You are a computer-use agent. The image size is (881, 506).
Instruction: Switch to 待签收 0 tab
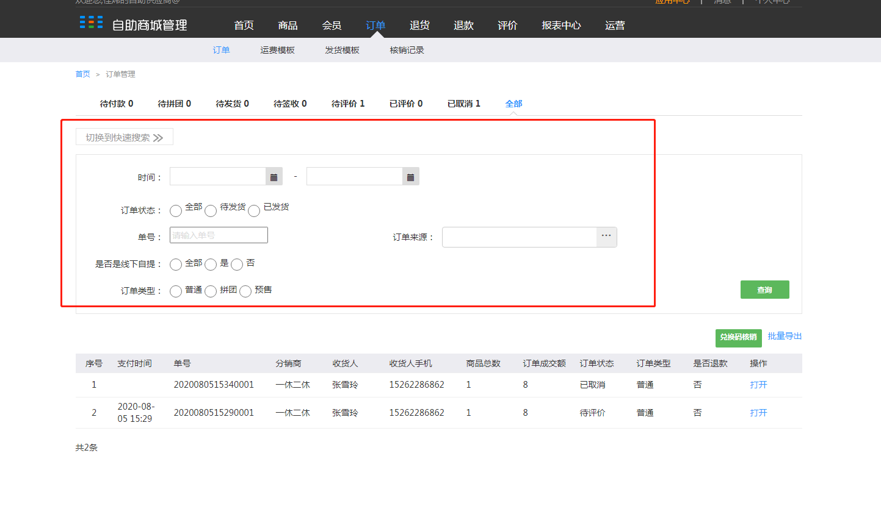pyautogui.click(x=290, y=104)
